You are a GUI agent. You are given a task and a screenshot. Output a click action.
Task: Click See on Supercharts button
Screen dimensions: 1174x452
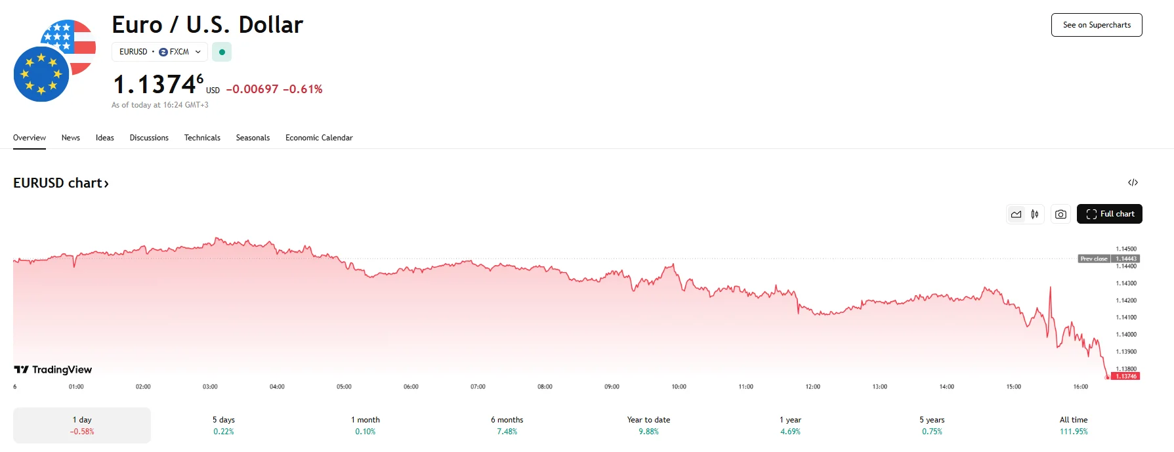click(x=1096, y=25)
